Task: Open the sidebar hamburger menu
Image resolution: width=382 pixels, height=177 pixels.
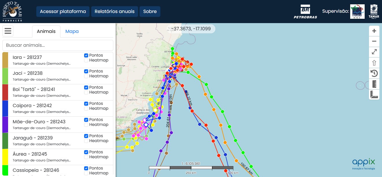Action: (x=8, y=31)
